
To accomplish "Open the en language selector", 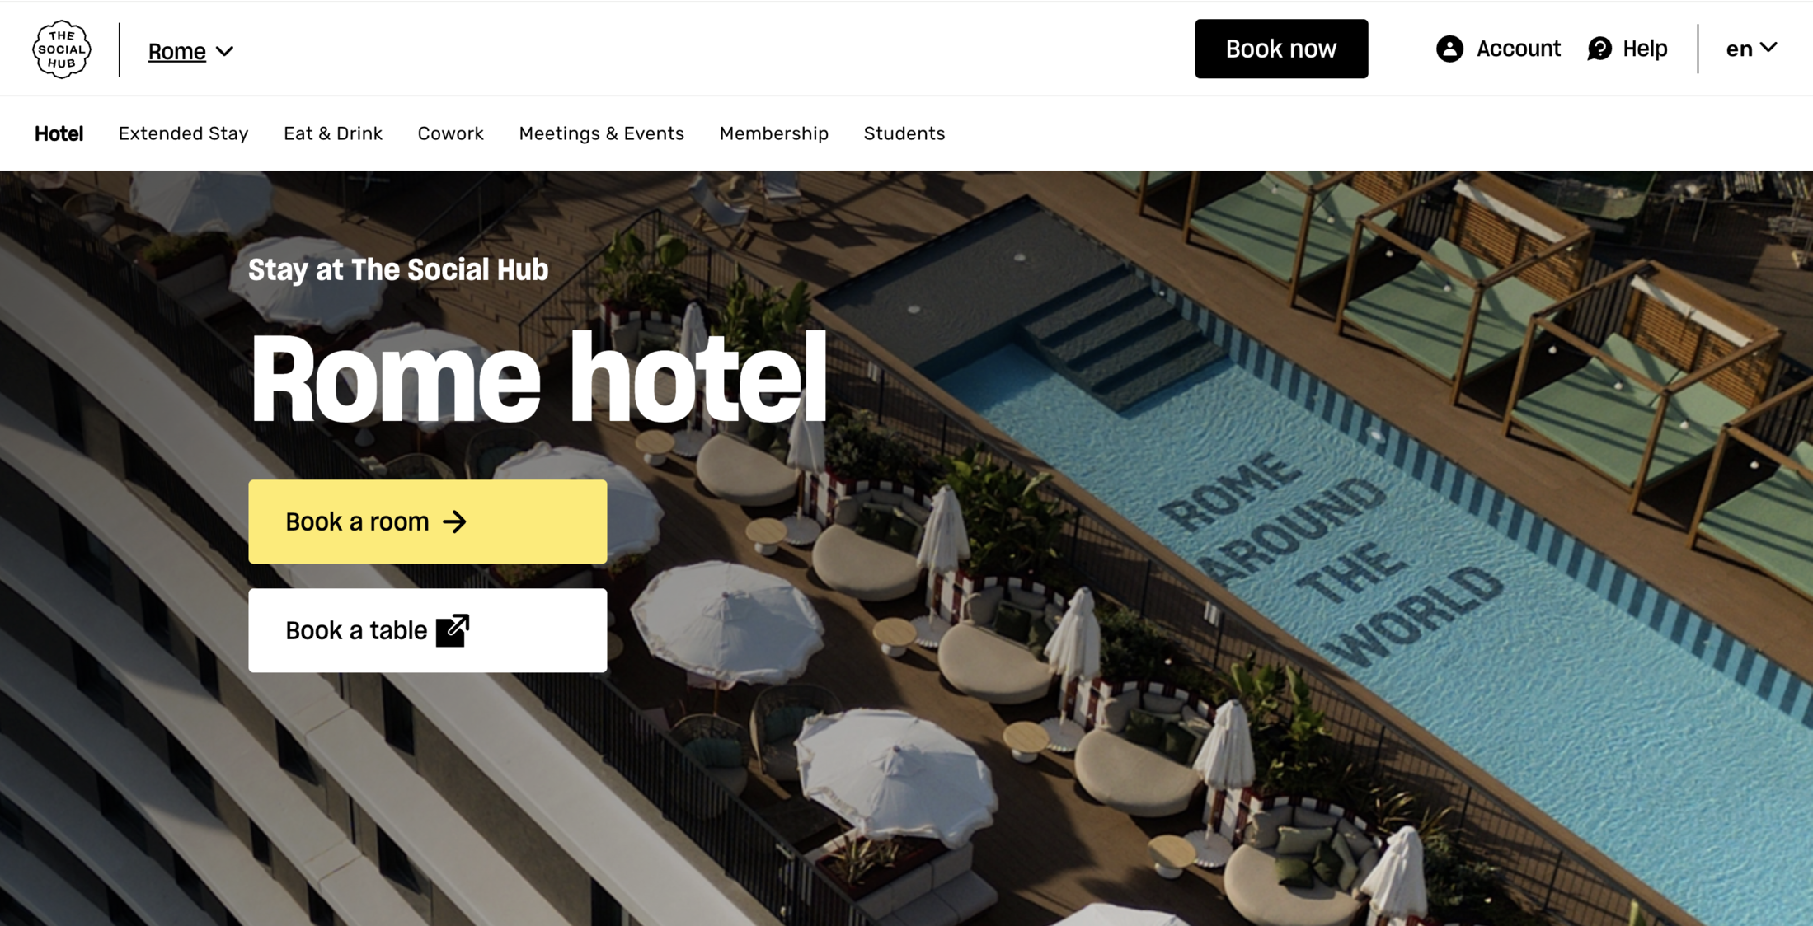I will pyautogui.click(x=1752, y=49).
